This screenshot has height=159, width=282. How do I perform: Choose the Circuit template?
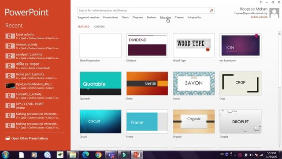(100, 121)
